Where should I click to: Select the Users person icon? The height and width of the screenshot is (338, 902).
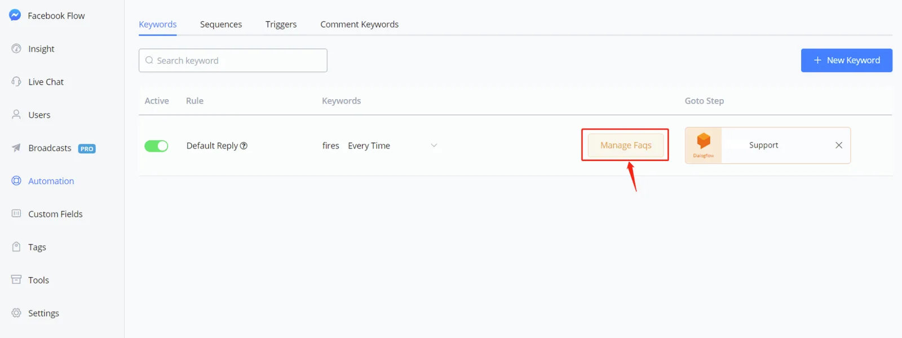(16, 114)
